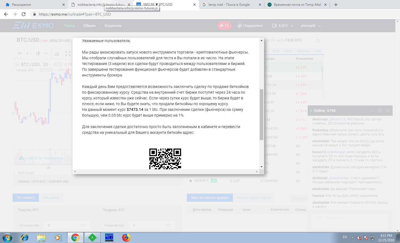This screenshot has height=243, width=400.
Task: Open the Кошелек menu item
Action: pos(113,26)
